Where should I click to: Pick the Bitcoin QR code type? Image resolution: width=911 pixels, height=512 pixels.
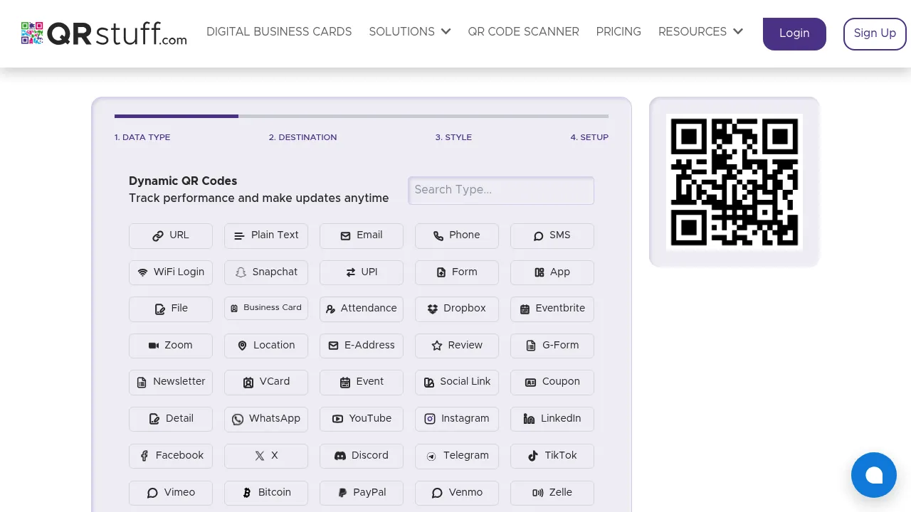click(x=266, y=493)
